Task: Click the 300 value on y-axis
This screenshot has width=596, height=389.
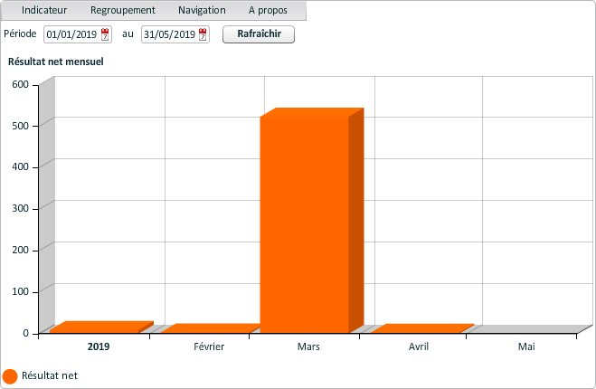Action: click(20, 208)
